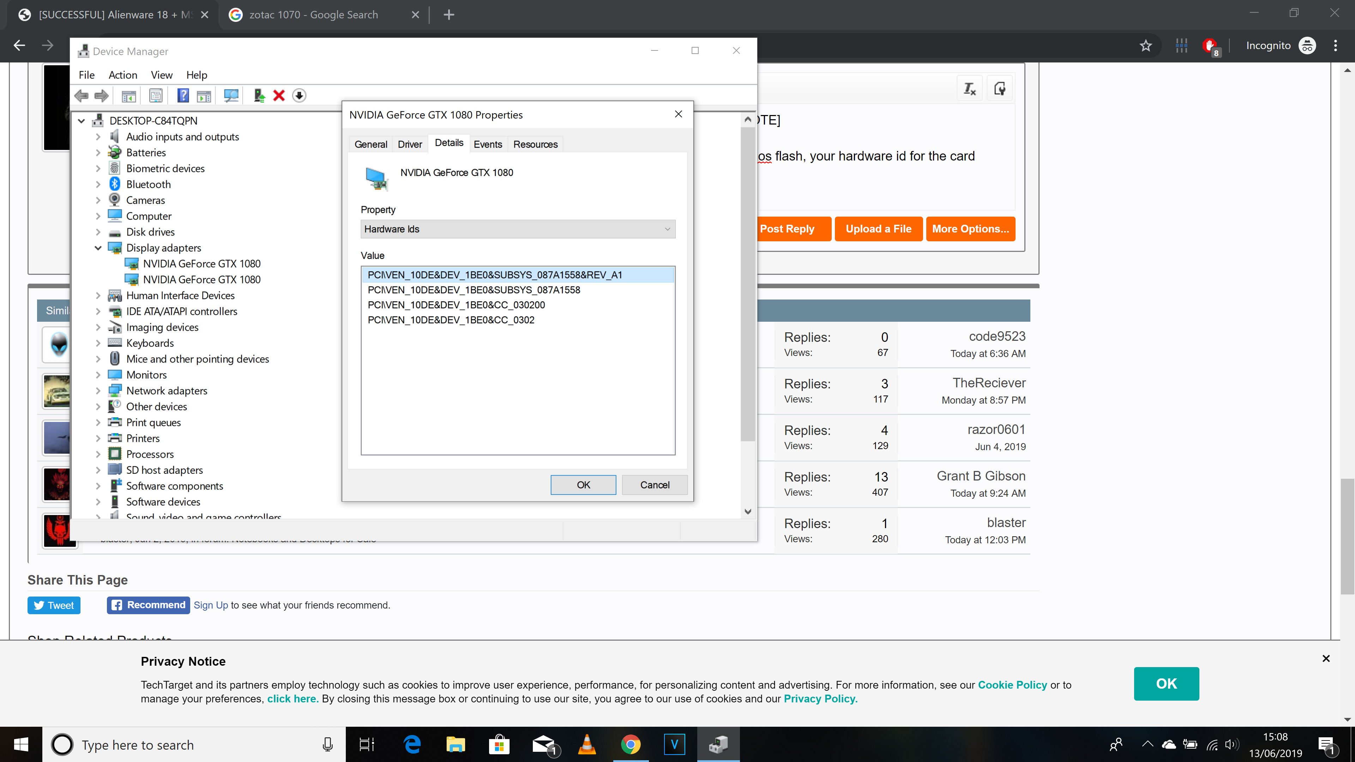Switch to the Driver tab in Properties
The height and width of the screenshot is (762, 1355).
pos(410,144)
